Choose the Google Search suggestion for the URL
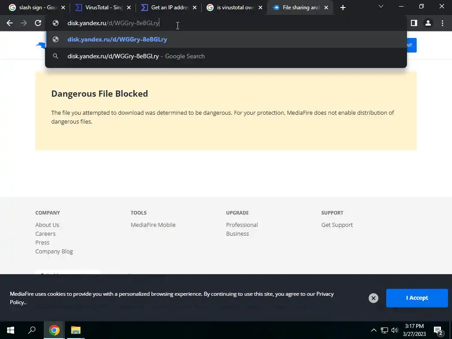The height and width of the screenshot is (339, 452). point(226,56)
